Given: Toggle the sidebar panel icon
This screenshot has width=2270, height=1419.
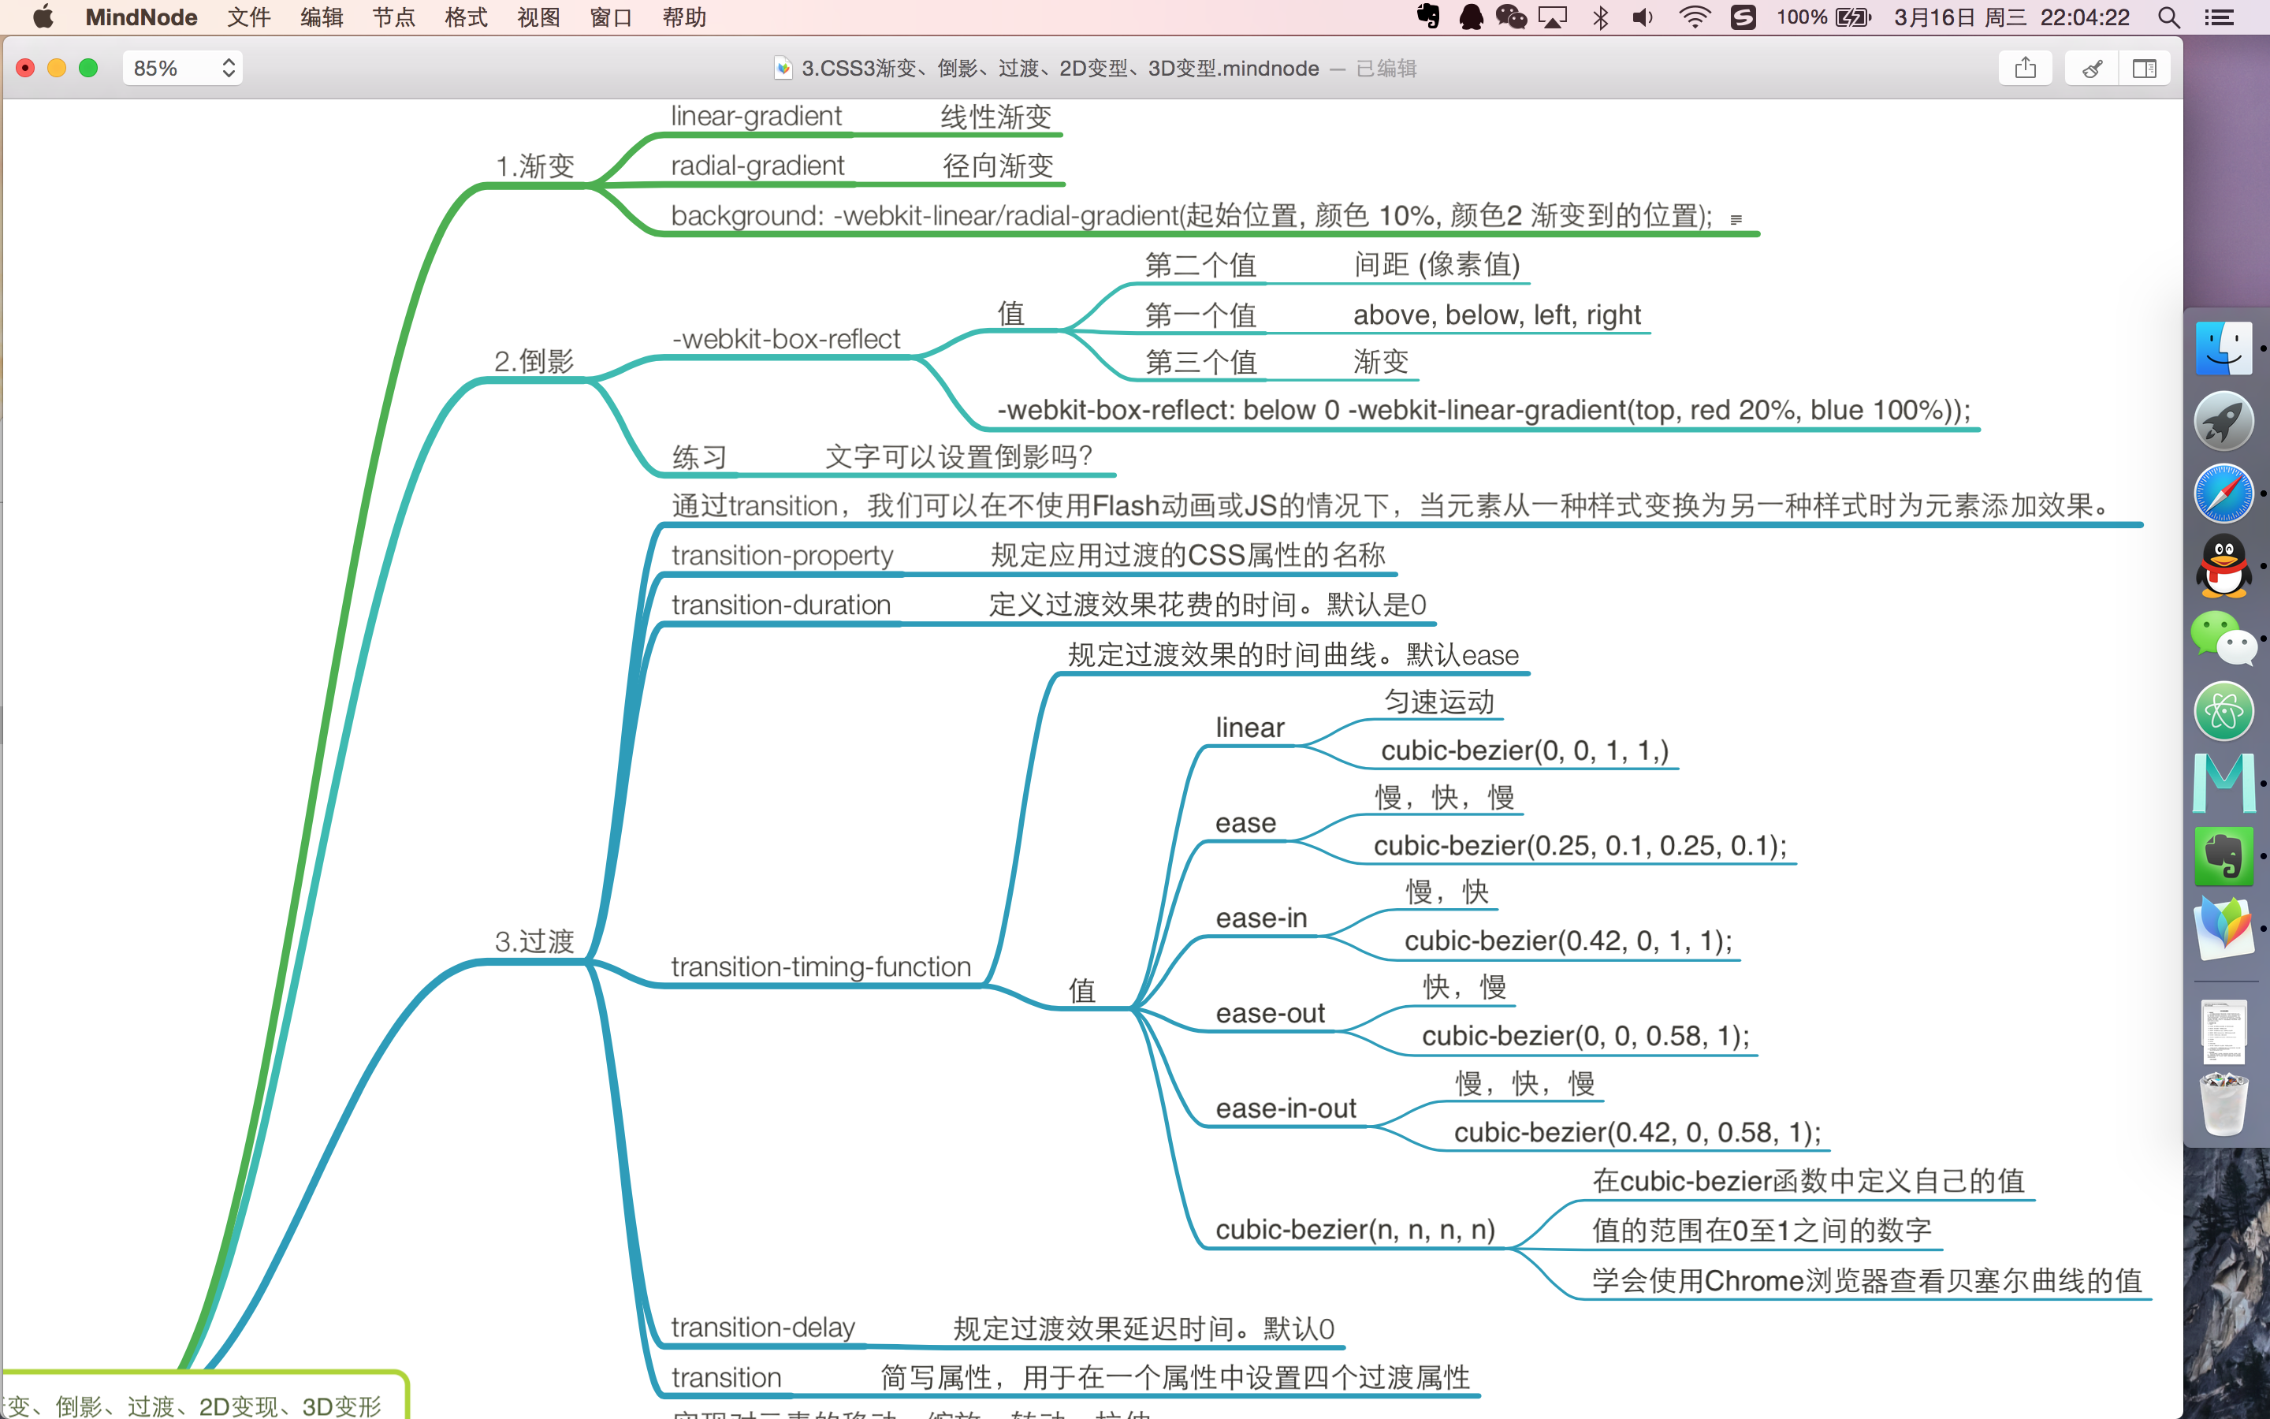Looking at the screenshot, I should [2145, 68].
